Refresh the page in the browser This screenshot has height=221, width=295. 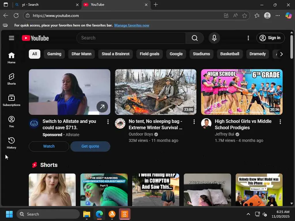(x=16, y=16)
